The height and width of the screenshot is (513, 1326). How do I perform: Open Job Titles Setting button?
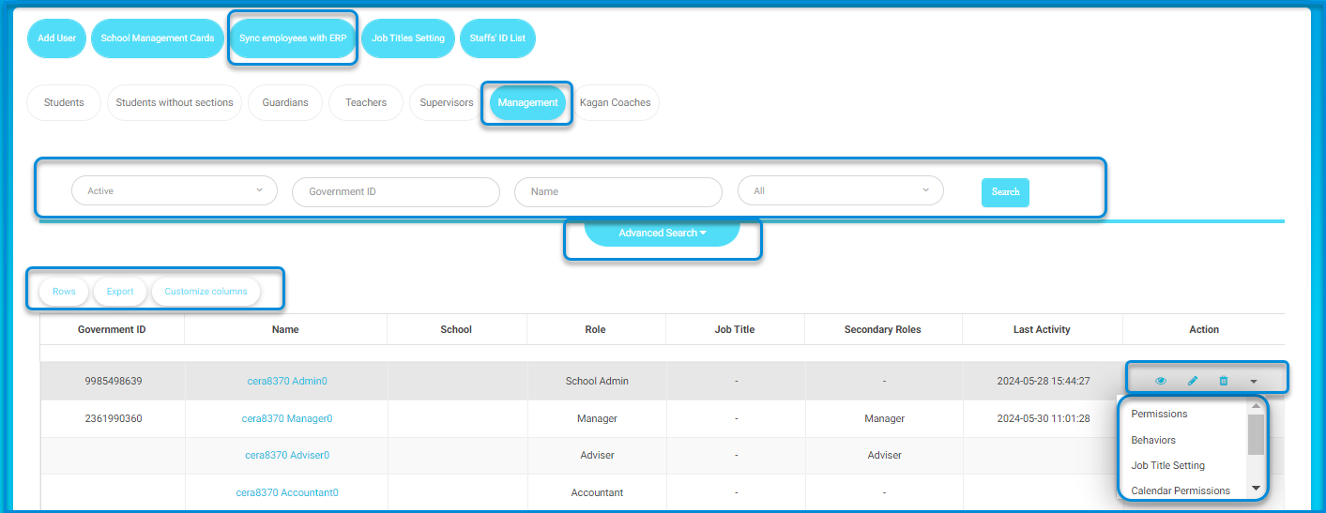[408, 38]
